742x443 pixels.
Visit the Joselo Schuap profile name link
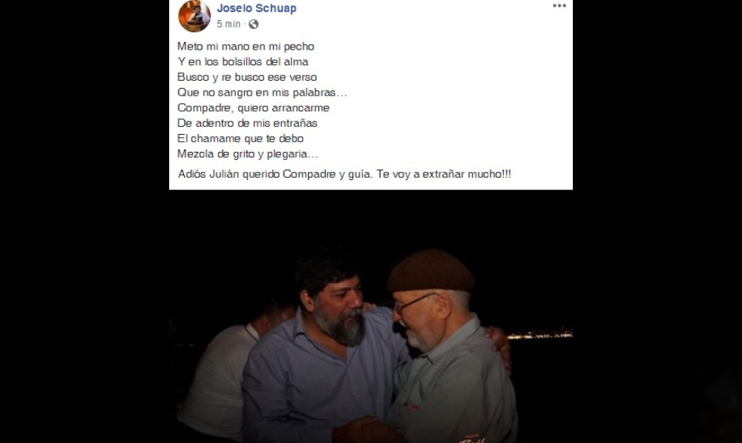coord(257,8)
